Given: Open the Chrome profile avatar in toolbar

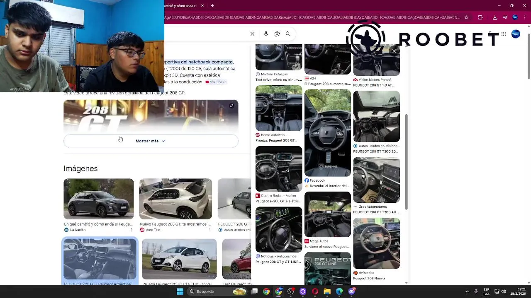Looking at the screenshot, I should [x=515, y=17].
